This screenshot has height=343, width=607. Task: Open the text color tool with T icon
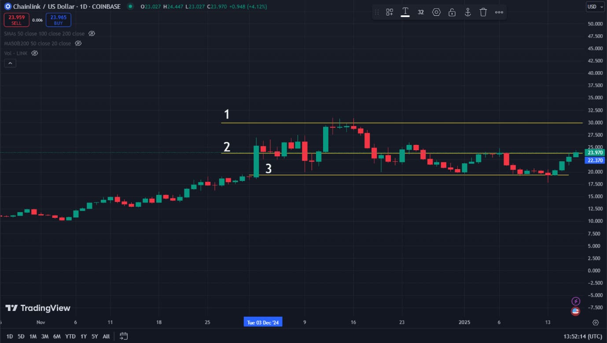point(405,12)
